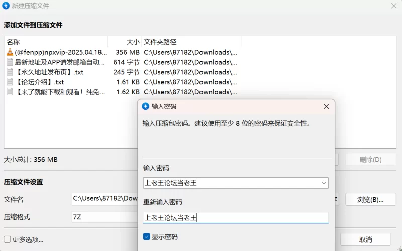Image resolution: width=402 pixels, height=251 pixels.
Task: Click the 文件名 path input field
Action: pos(105,198)
